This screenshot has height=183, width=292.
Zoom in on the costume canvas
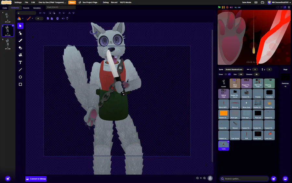coord(204,178)
